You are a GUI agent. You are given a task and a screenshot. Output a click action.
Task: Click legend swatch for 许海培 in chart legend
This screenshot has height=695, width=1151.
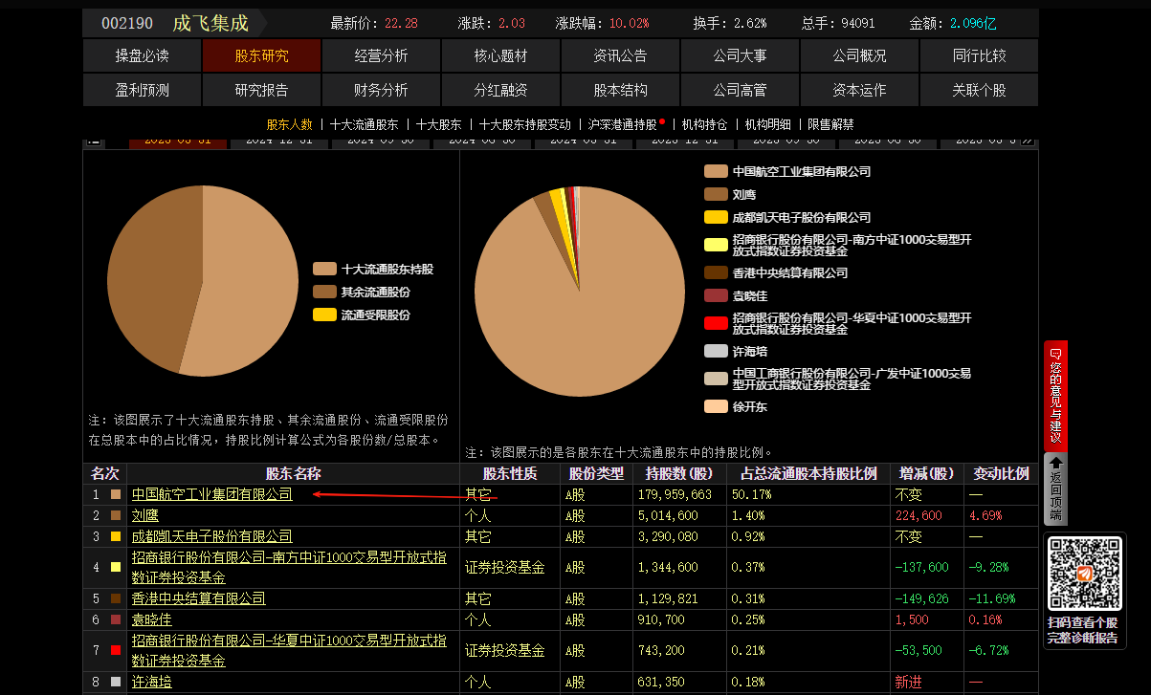coord(716,351)
